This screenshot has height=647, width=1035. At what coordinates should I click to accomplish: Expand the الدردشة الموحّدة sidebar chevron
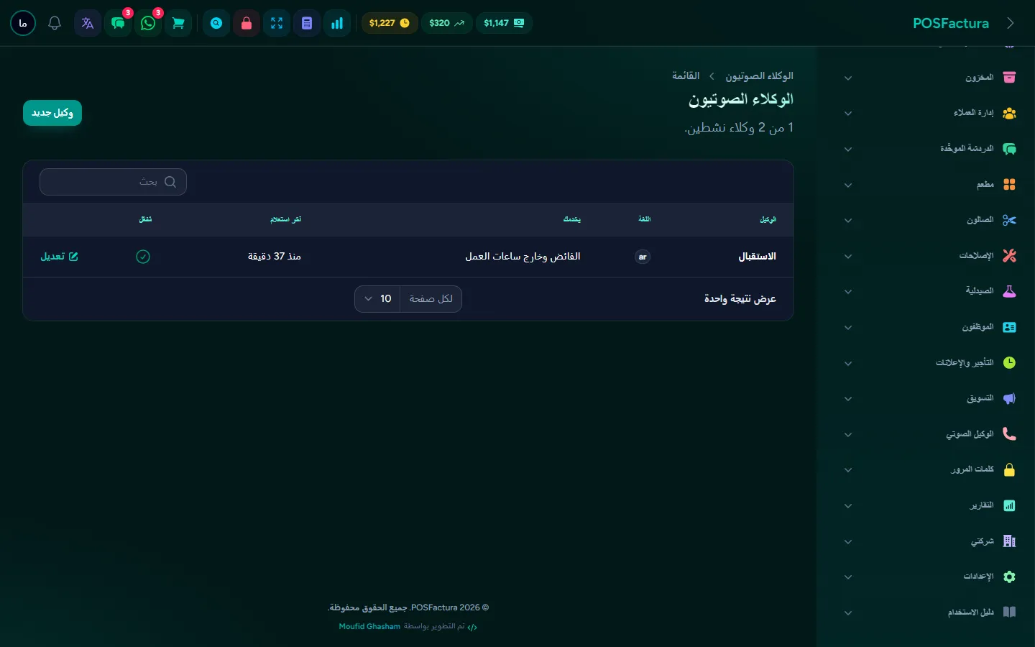coord(848,150)
